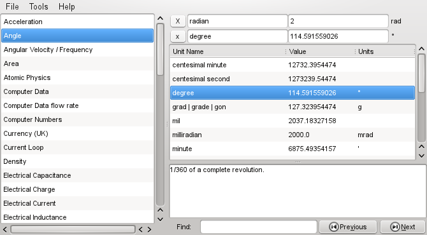Select Computer Data flow rate category

tap(77, 105)
